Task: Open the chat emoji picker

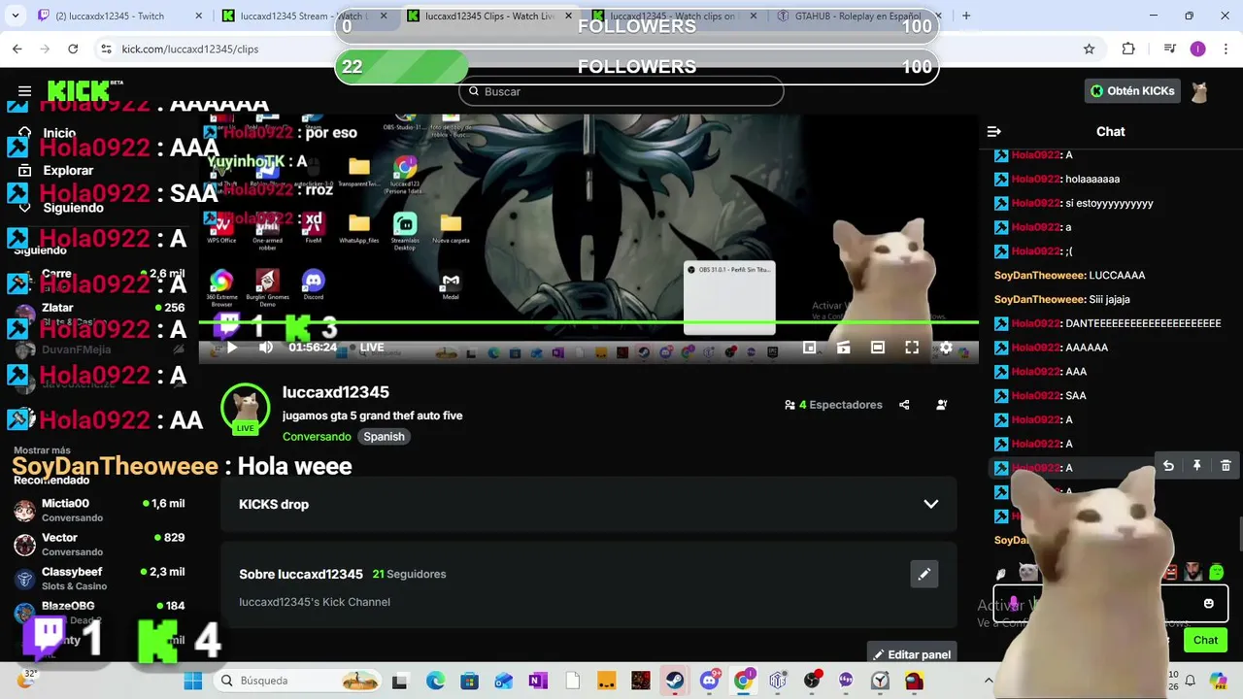Action: click(1208, 604)
